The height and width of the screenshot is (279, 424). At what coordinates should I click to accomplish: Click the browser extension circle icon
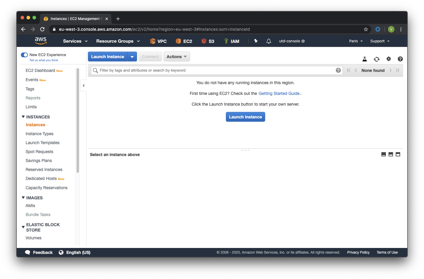coord(378,29)
